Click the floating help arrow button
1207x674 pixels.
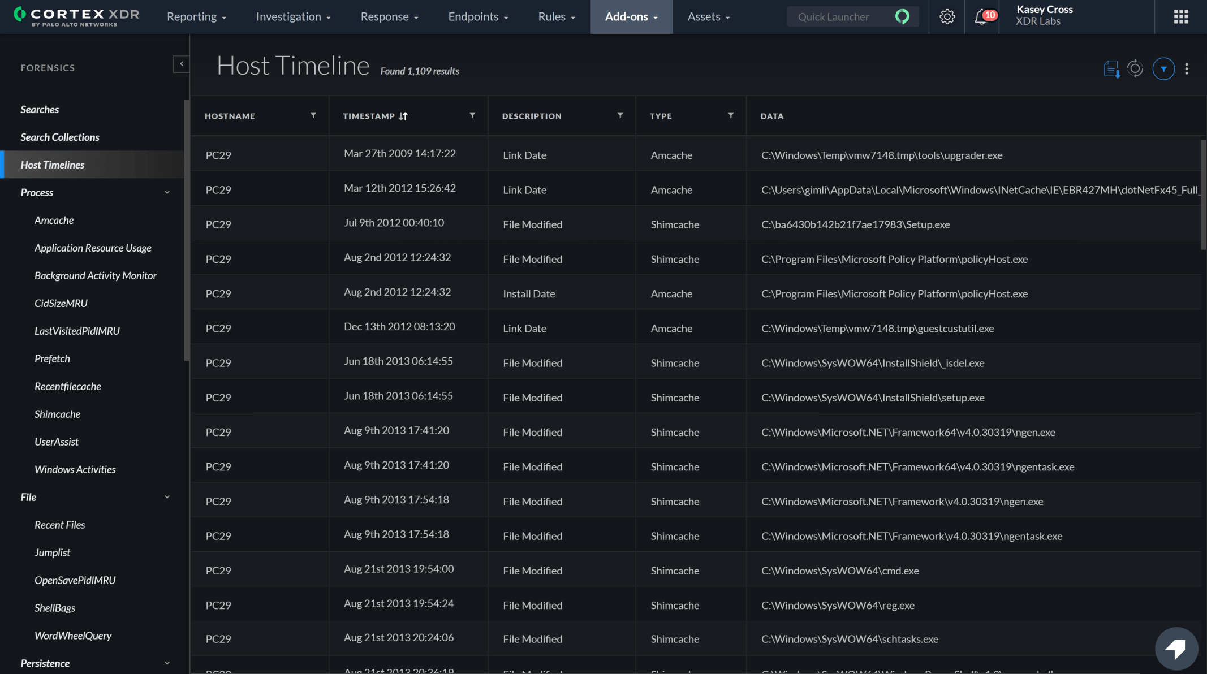(1176, 648)
